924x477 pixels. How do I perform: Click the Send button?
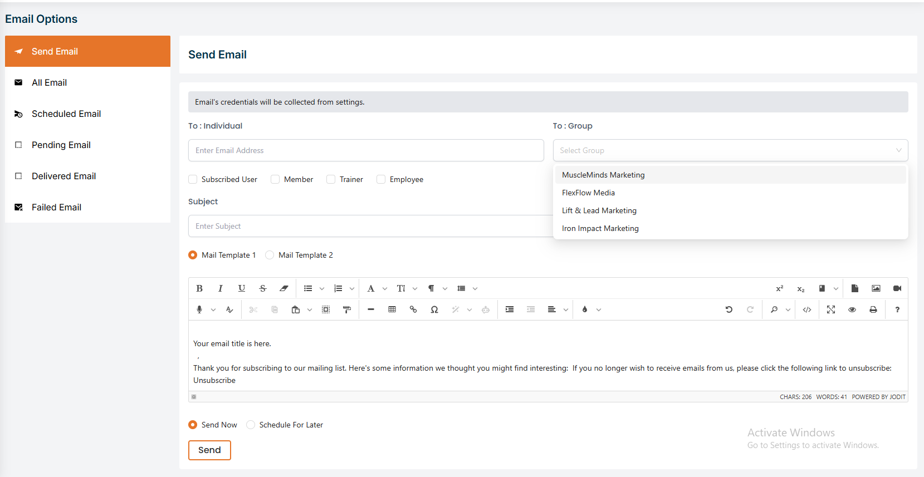point(209,450)
